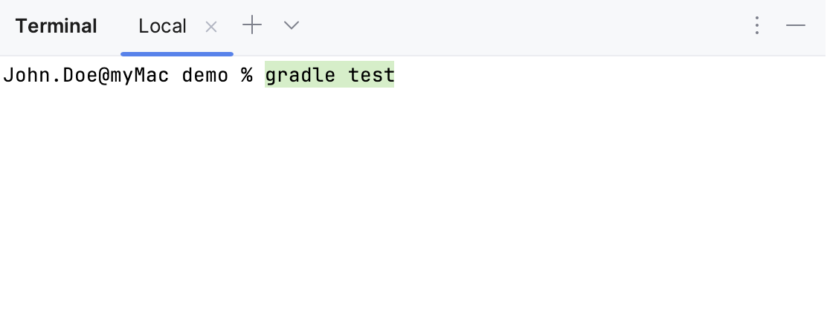Select the Local tab

pos(162,27)
